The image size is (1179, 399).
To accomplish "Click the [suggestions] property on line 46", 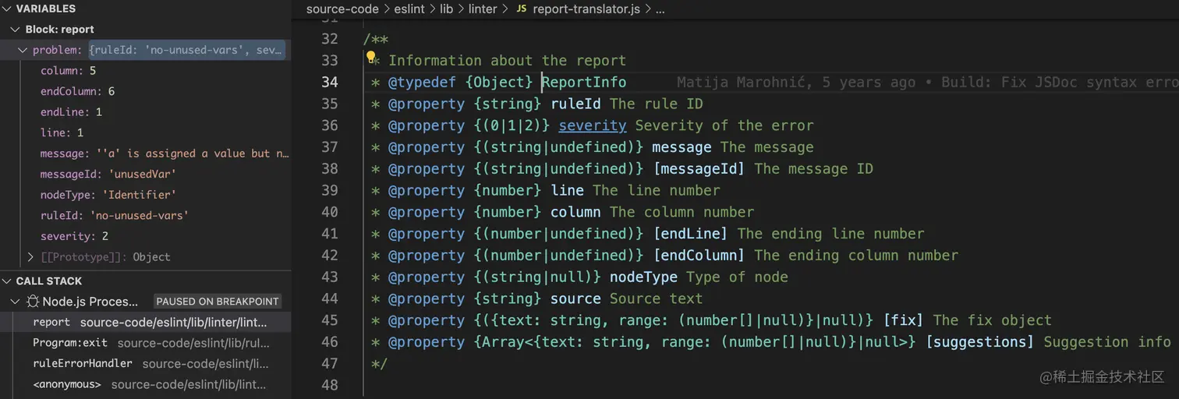I will coord(980,342).
